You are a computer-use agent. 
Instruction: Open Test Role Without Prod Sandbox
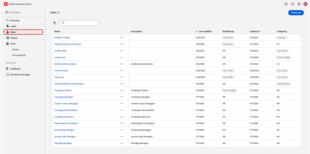(x=69, y=84)
